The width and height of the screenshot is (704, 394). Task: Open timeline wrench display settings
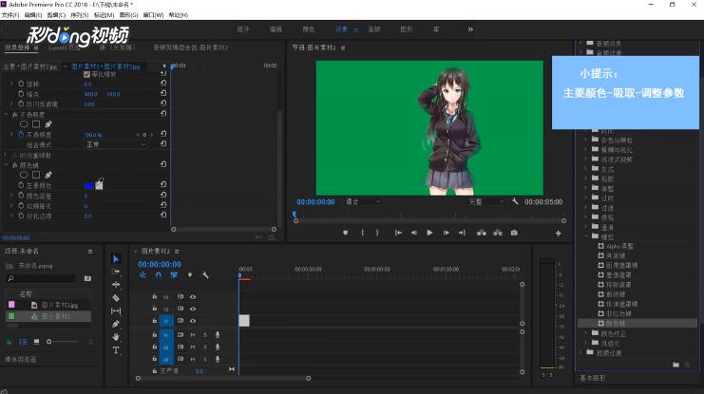(x=205, y=274)
